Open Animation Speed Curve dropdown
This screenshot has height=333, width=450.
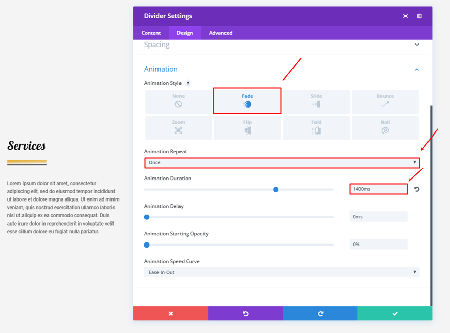point(282,272)
